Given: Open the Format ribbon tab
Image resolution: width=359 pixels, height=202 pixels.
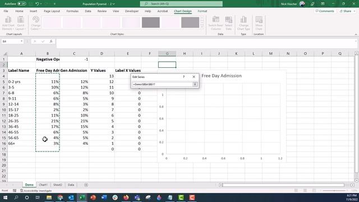Looking at the screenshot, I should point(202,11).
